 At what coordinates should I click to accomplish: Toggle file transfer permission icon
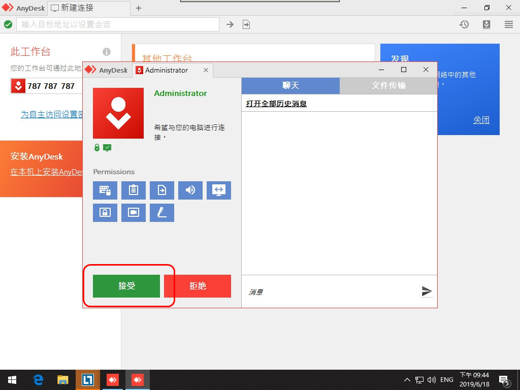162,190
